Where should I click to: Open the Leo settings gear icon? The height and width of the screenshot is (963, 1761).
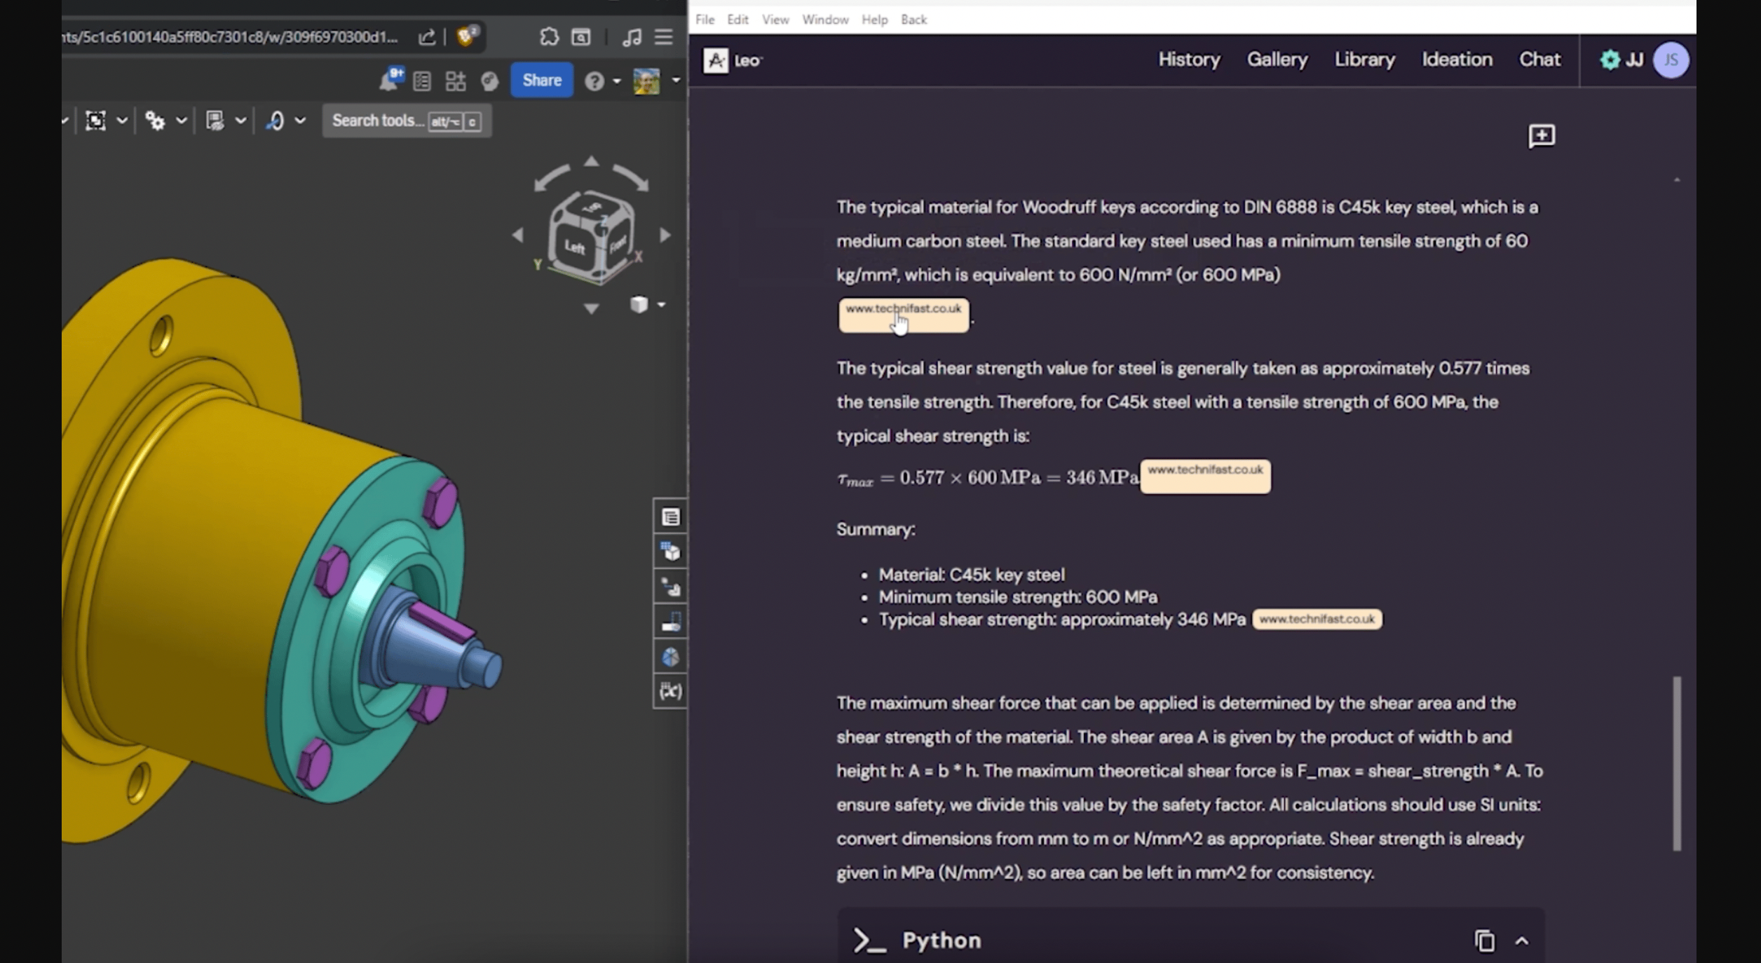[x=1610, y=60]
